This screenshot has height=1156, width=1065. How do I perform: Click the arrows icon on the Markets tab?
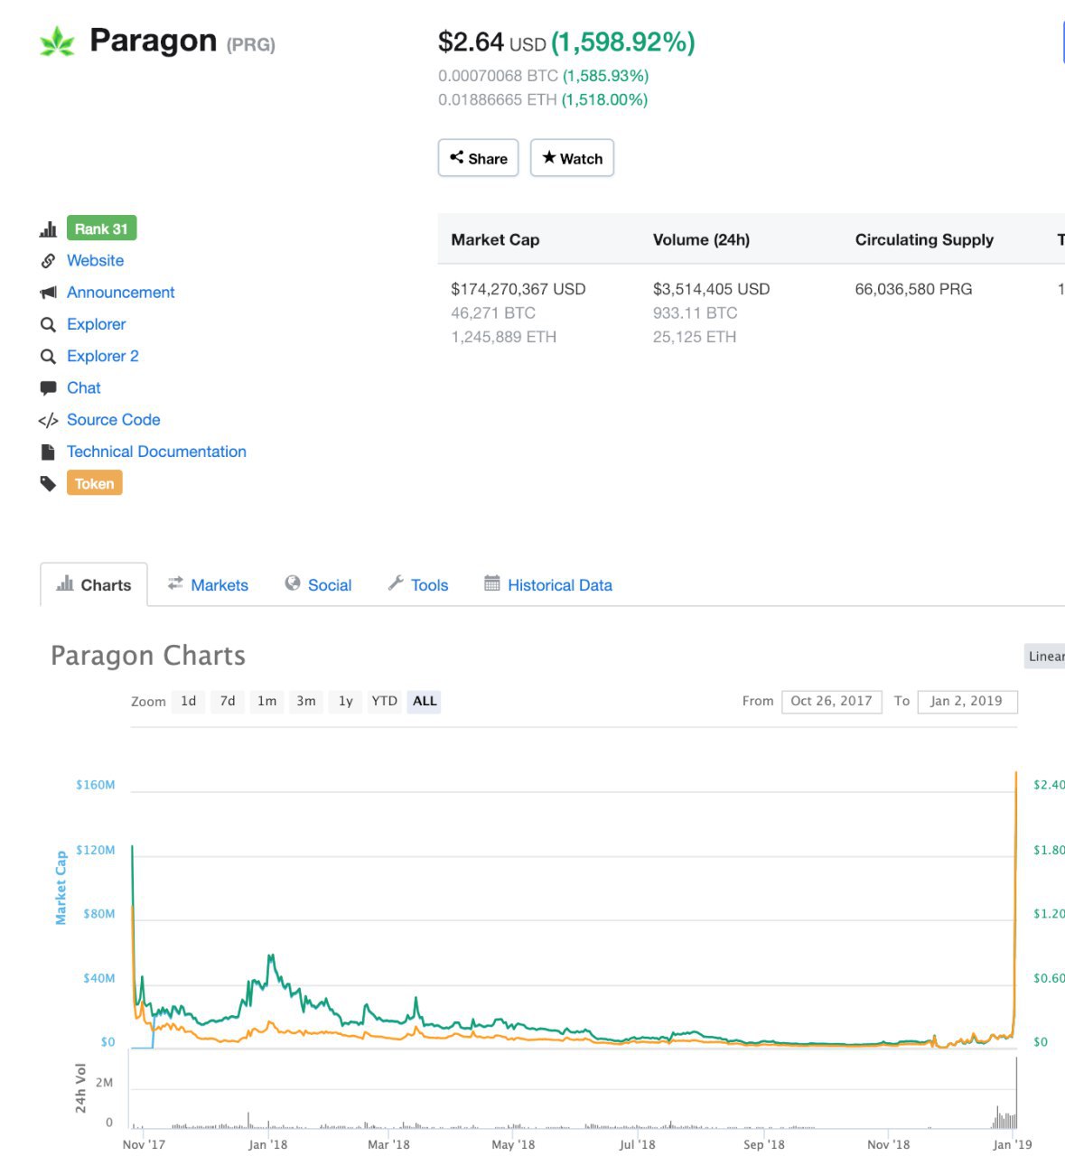pos(175,583)
